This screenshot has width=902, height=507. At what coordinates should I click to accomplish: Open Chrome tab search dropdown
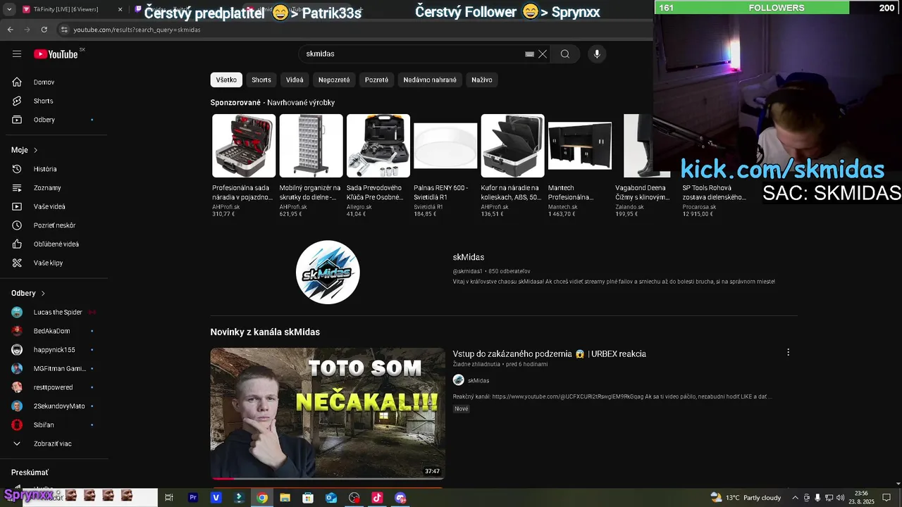(x=10, y=9)
